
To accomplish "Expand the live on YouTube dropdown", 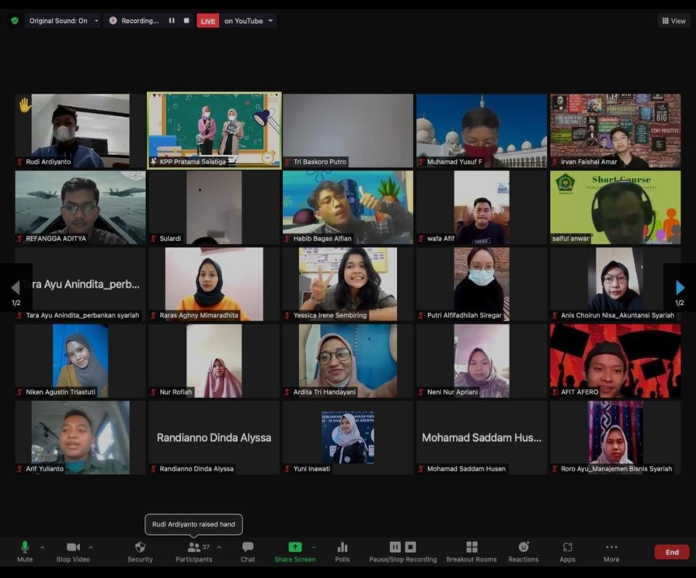I will coord(271,21).
